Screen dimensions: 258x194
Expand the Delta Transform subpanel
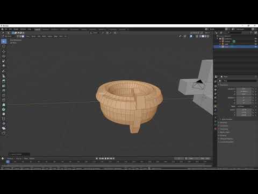(226, 119)
